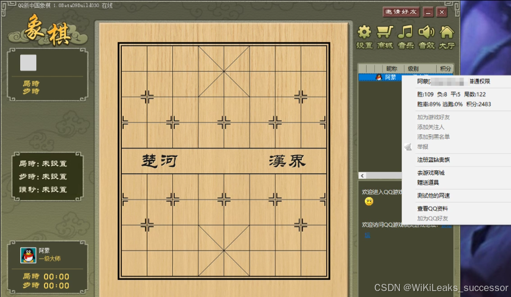
Task: Click the 局数:122 statistic
Action: 475,94
